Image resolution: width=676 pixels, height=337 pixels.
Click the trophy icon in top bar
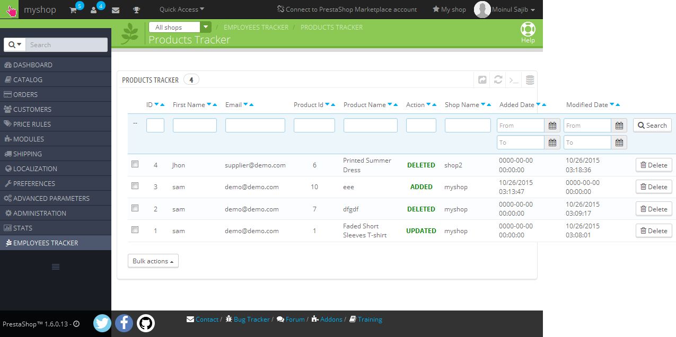[136, 10]
